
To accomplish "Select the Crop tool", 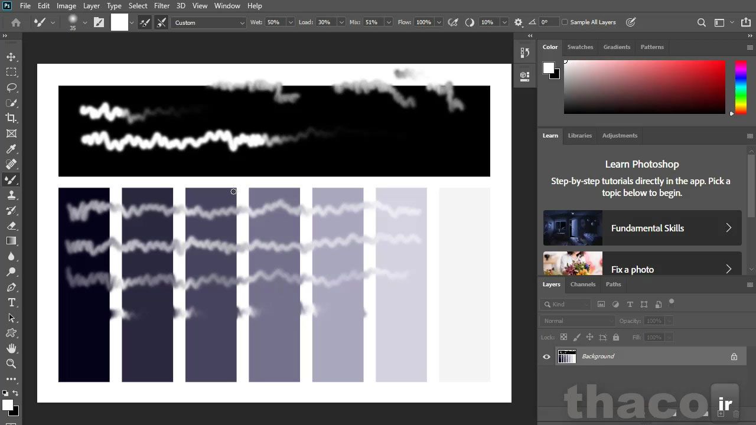I will [11, 118].
